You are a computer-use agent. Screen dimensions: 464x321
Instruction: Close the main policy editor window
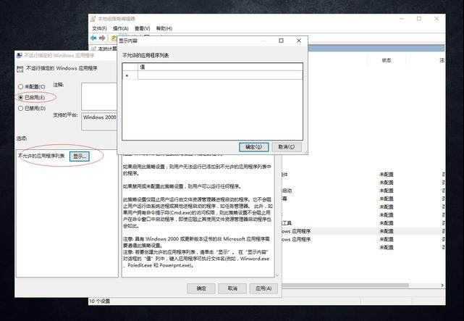pos(436,19)
